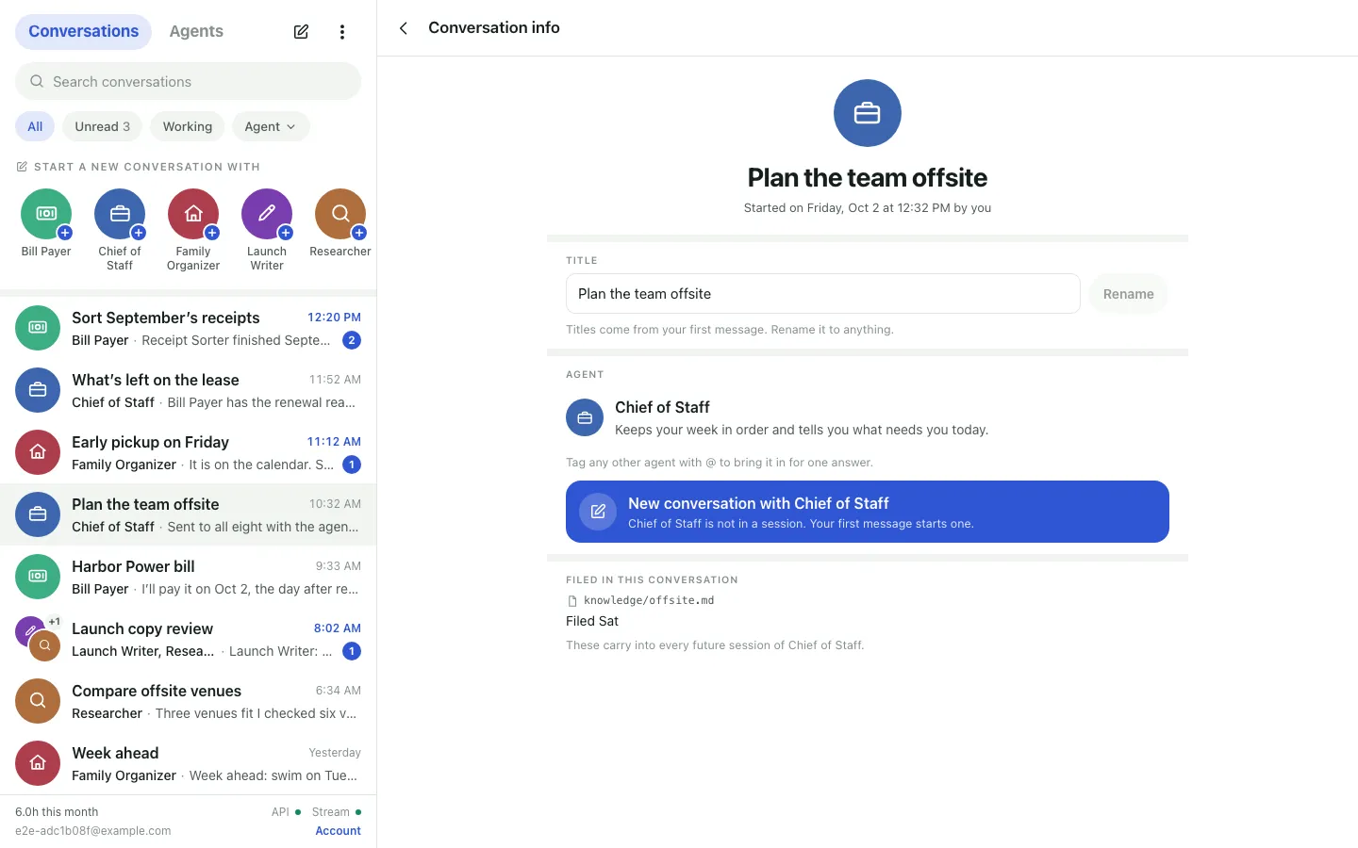Filter by Unread 3 conversations
The height and width of the screenshot is (848, 1358).
103,126
